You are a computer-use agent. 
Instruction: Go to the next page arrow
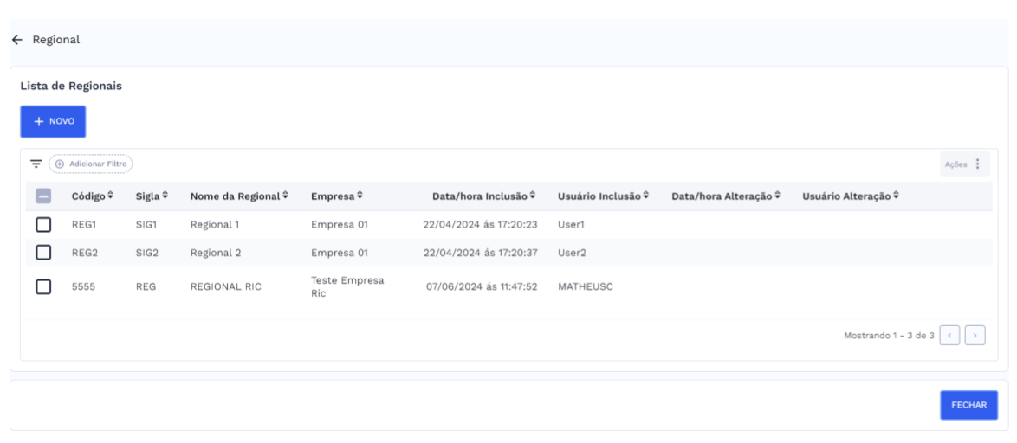[x=975, y=334]
